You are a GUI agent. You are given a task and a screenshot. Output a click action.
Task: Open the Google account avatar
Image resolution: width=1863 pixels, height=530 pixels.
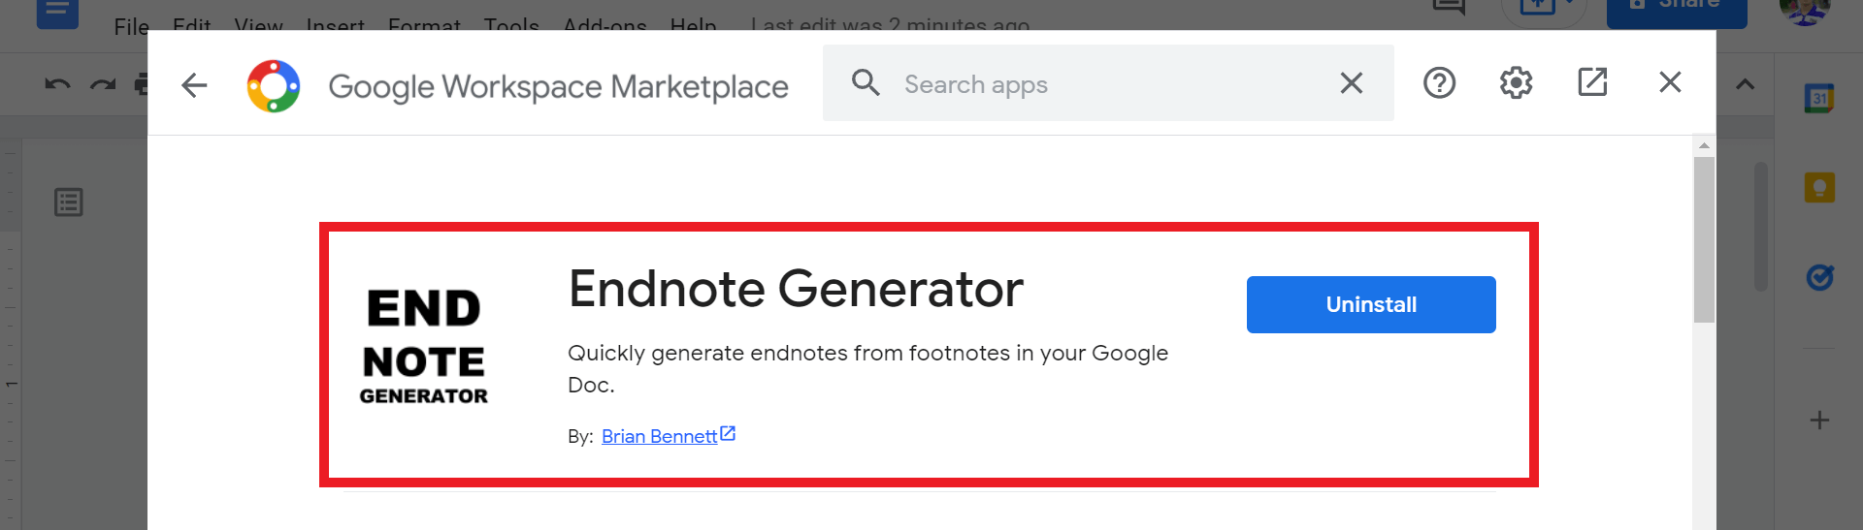point(1805,10)
